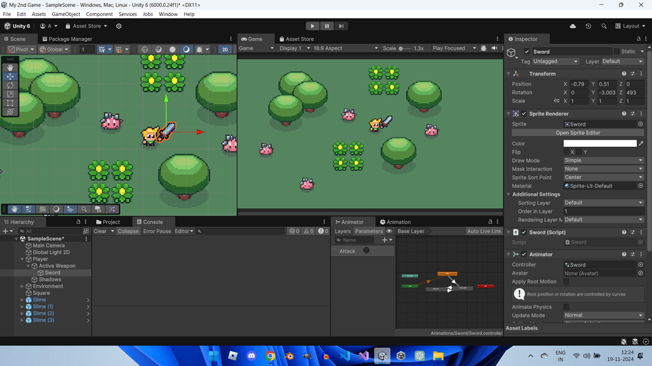
Task: Collapse the Player tree item
Action: tap(22, 259)
